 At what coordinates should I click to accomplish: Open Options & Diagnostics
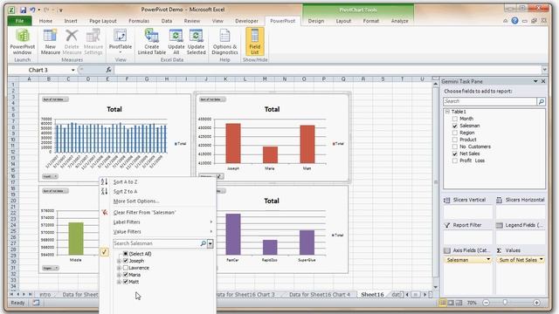(x=224, y=42)
